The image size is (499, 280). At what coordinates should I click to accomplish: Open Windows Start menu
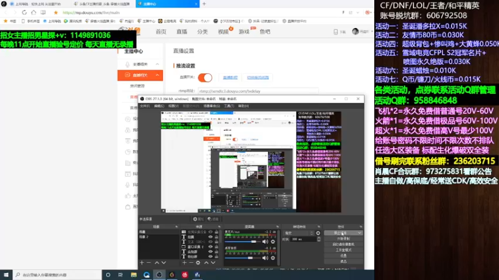6,275
